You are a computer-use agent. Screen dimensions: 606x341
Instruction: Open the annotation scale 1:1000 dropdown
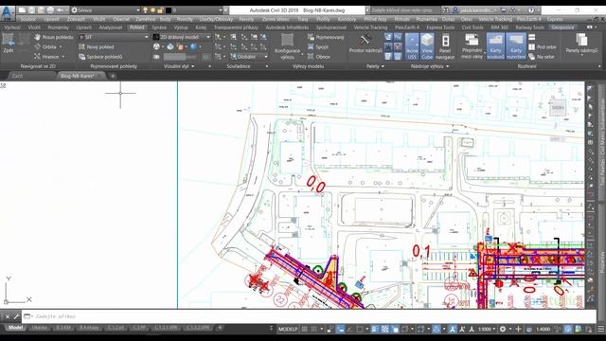487,329
